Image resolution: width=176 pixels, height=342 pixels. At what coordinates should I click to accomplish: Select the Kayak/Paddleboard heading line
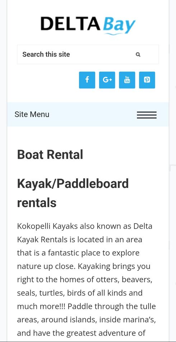pos(73,184)
